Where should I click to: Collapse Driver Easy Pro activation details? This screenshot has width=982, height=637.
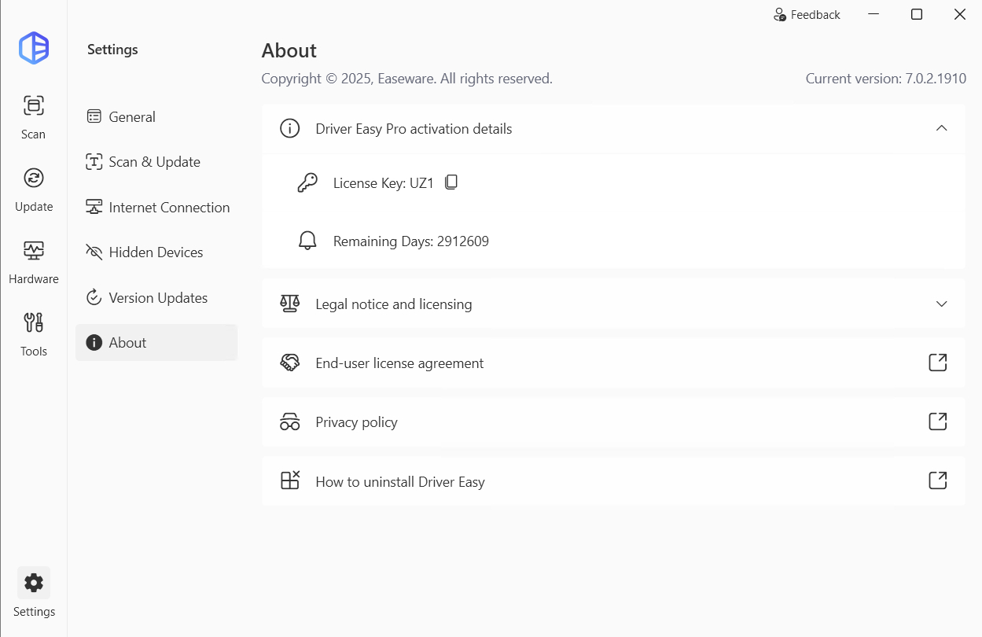[x=941, y=128]
